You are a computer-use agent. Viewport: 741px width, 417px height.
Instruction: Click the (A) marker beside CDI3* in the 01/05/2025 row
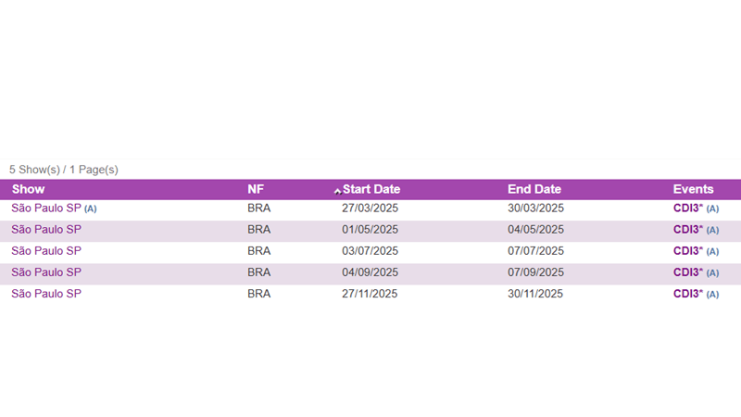(712, 230)
